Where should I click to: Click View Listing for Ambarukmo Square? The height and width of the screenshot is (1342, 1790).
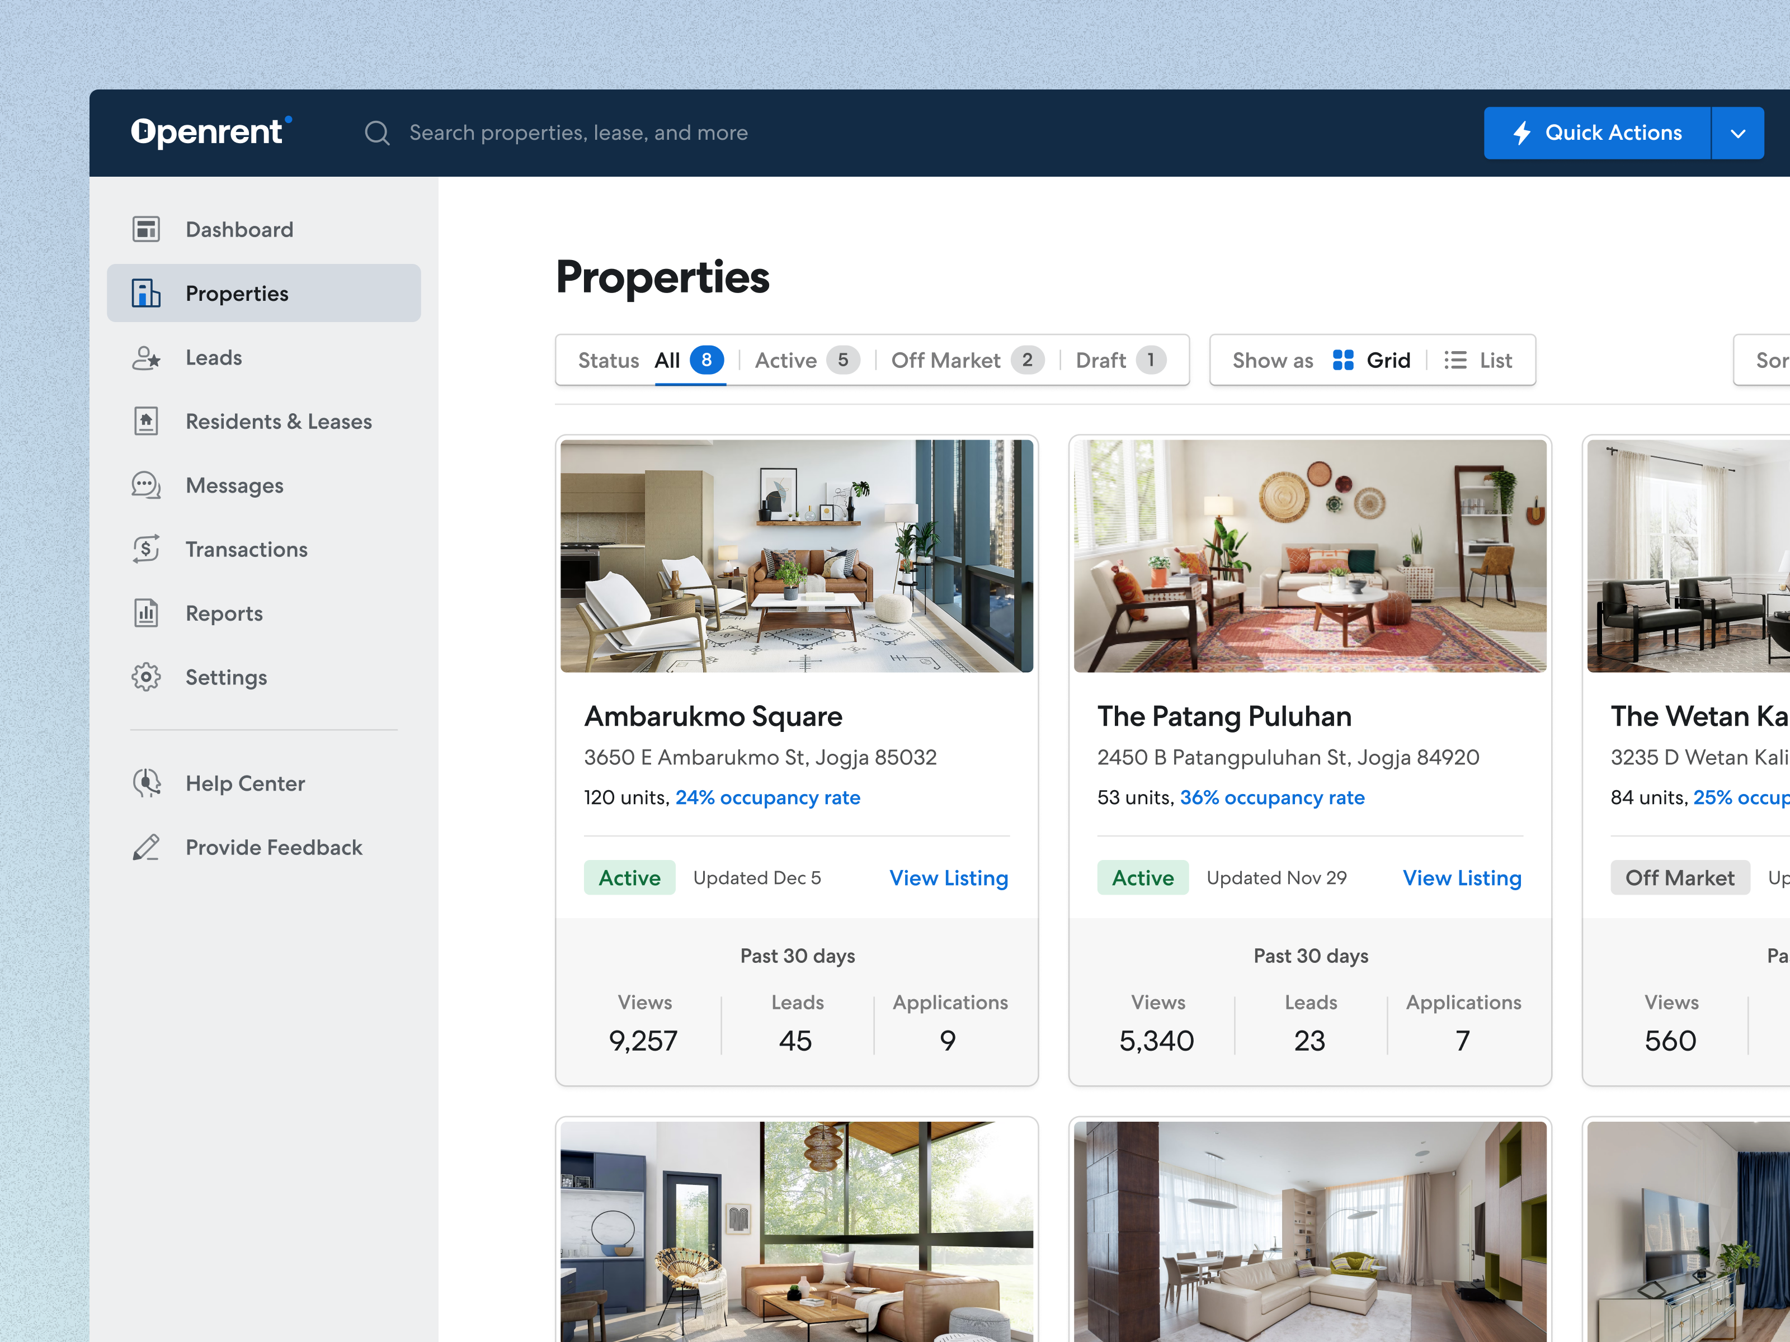948,878
